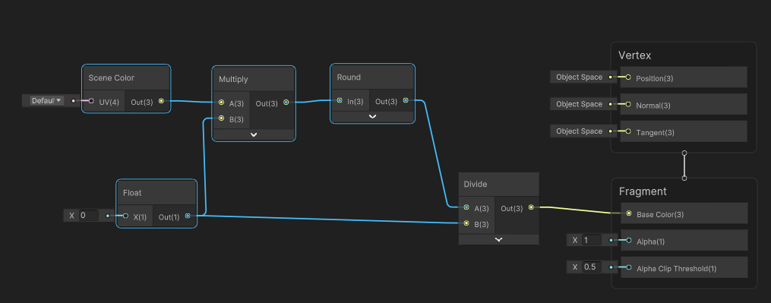This screenshot has width=771, height=303.
Task: Click the Round node Out(3) output port
Action: (406, 101)
